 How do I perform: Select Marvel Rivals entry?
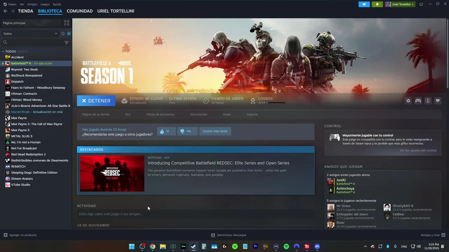[37, 112]
